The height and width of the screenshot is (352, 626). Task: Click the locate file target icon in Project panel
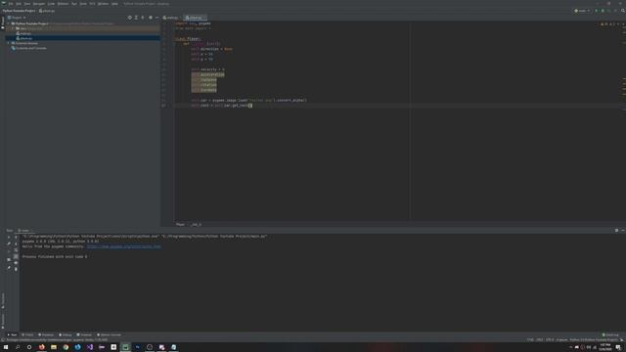point(130,18)
